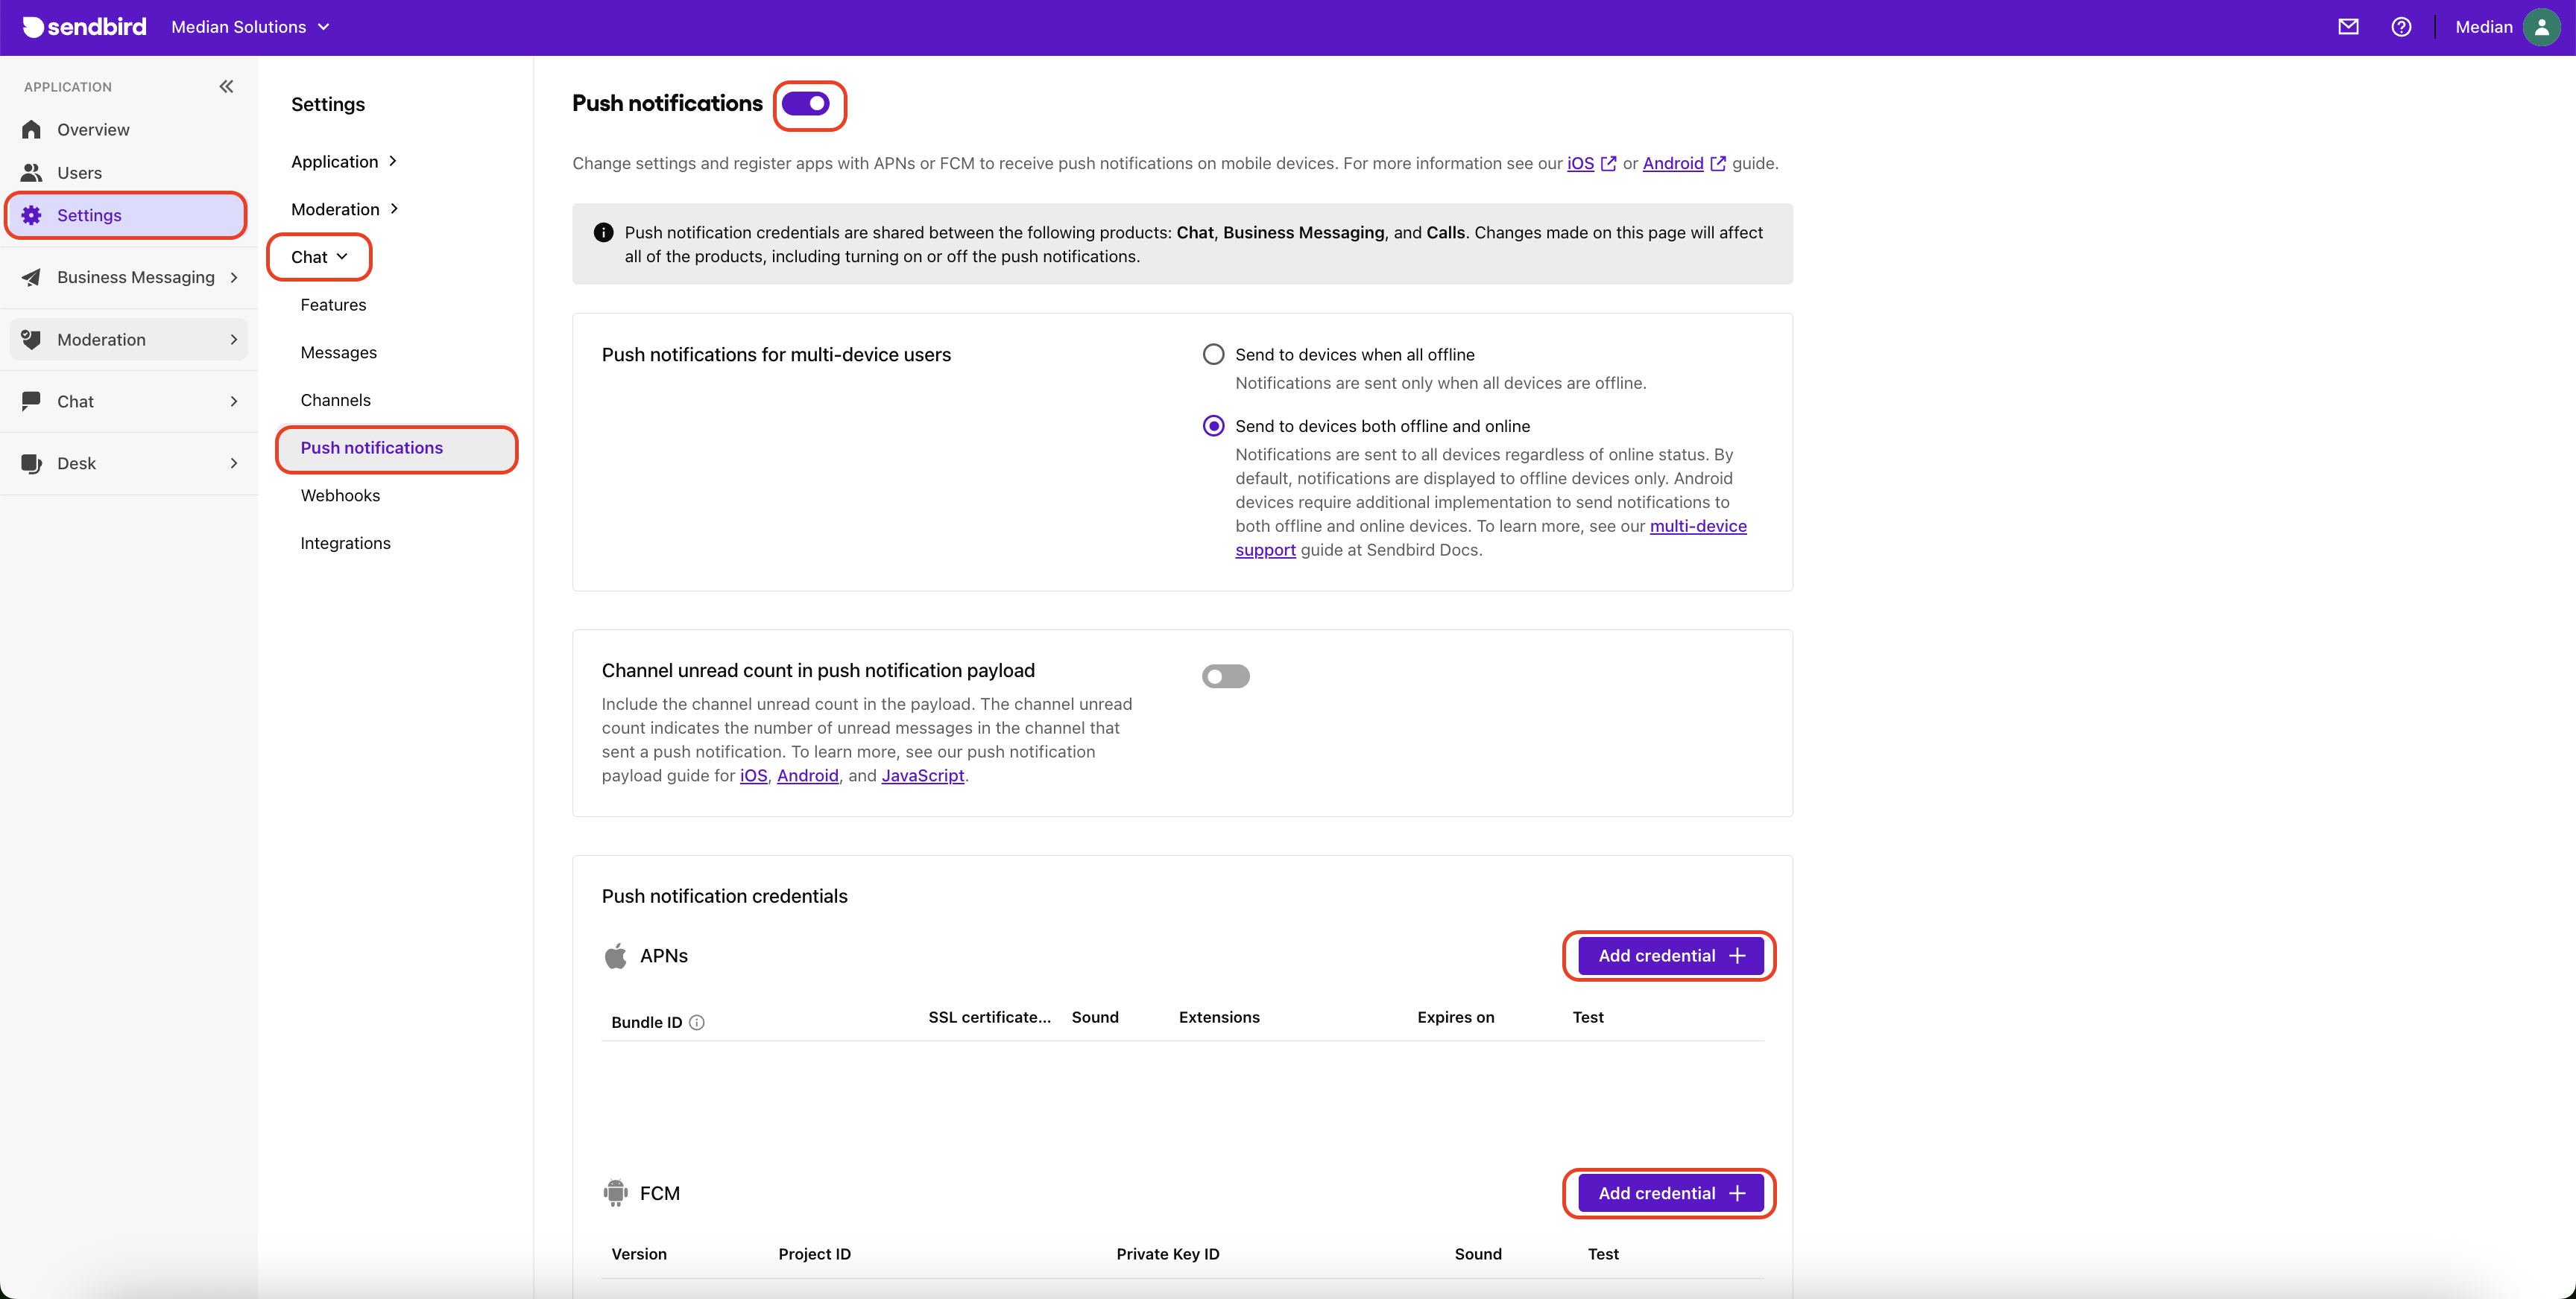Collapse the application sidebar
2576x1299 pixels.
(x=226, y=87)
